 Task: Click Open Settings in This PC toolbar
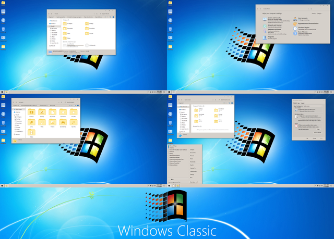pos(99,17)
